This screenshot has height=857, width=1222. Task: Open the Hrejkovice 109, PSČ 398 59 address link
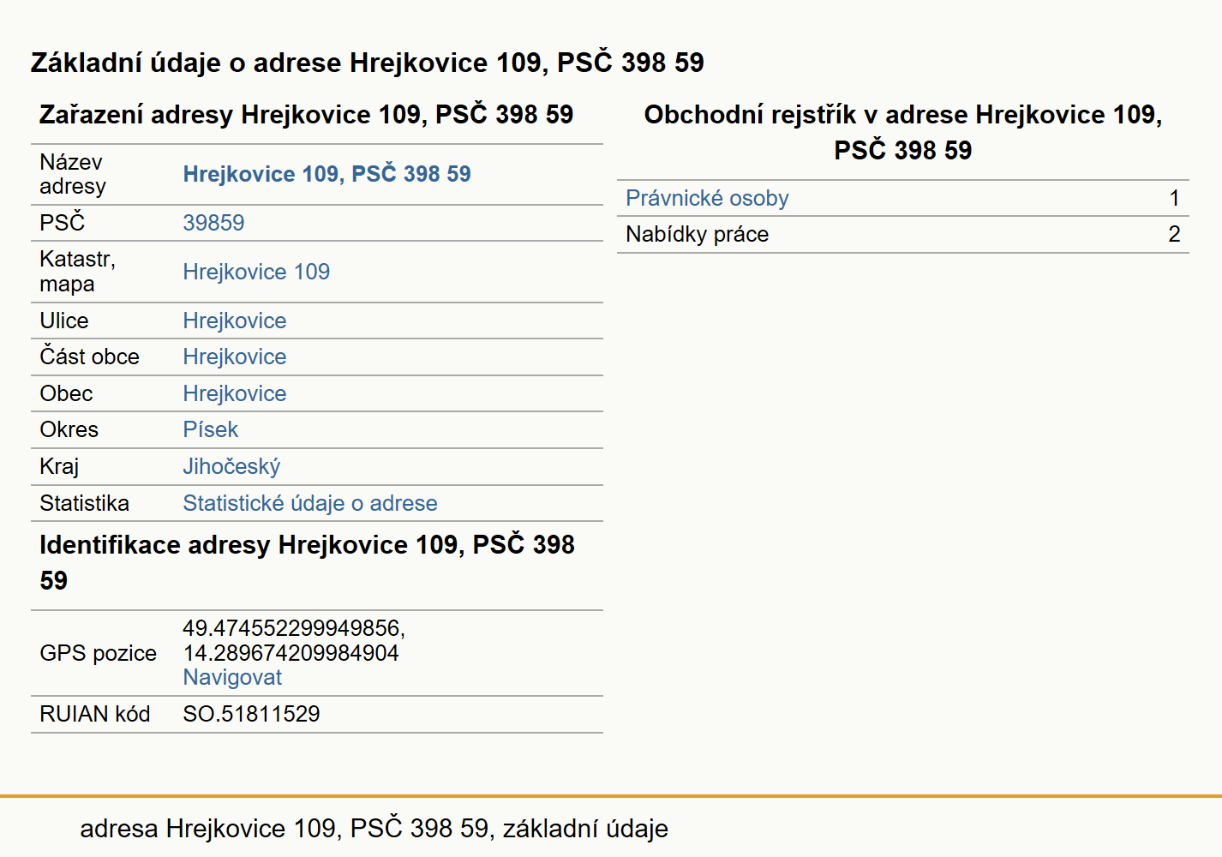coord(326,174)
